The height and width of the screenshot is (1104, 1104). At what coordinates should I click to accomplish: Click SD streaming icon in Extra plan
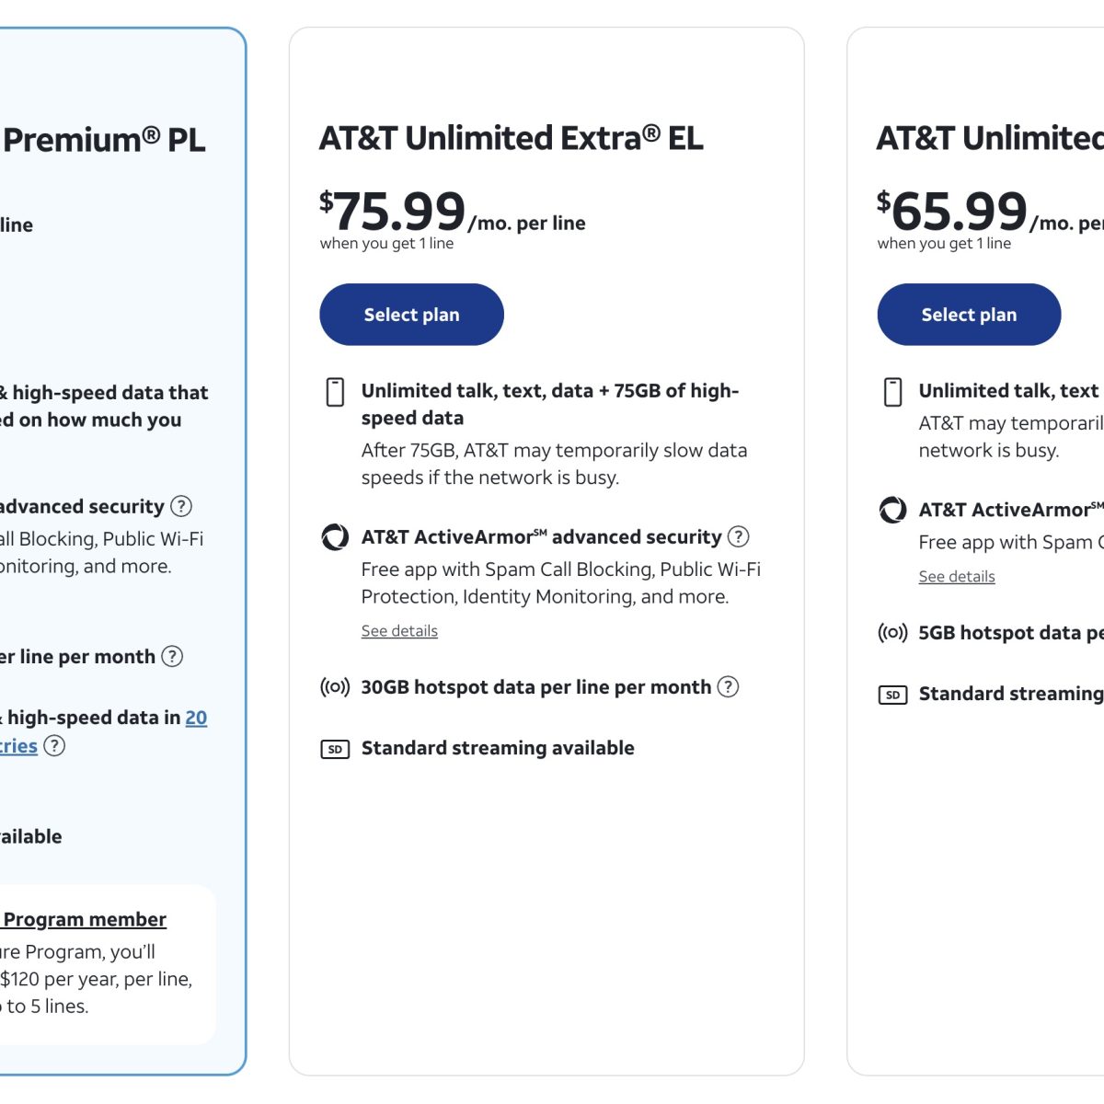(335, 749)
